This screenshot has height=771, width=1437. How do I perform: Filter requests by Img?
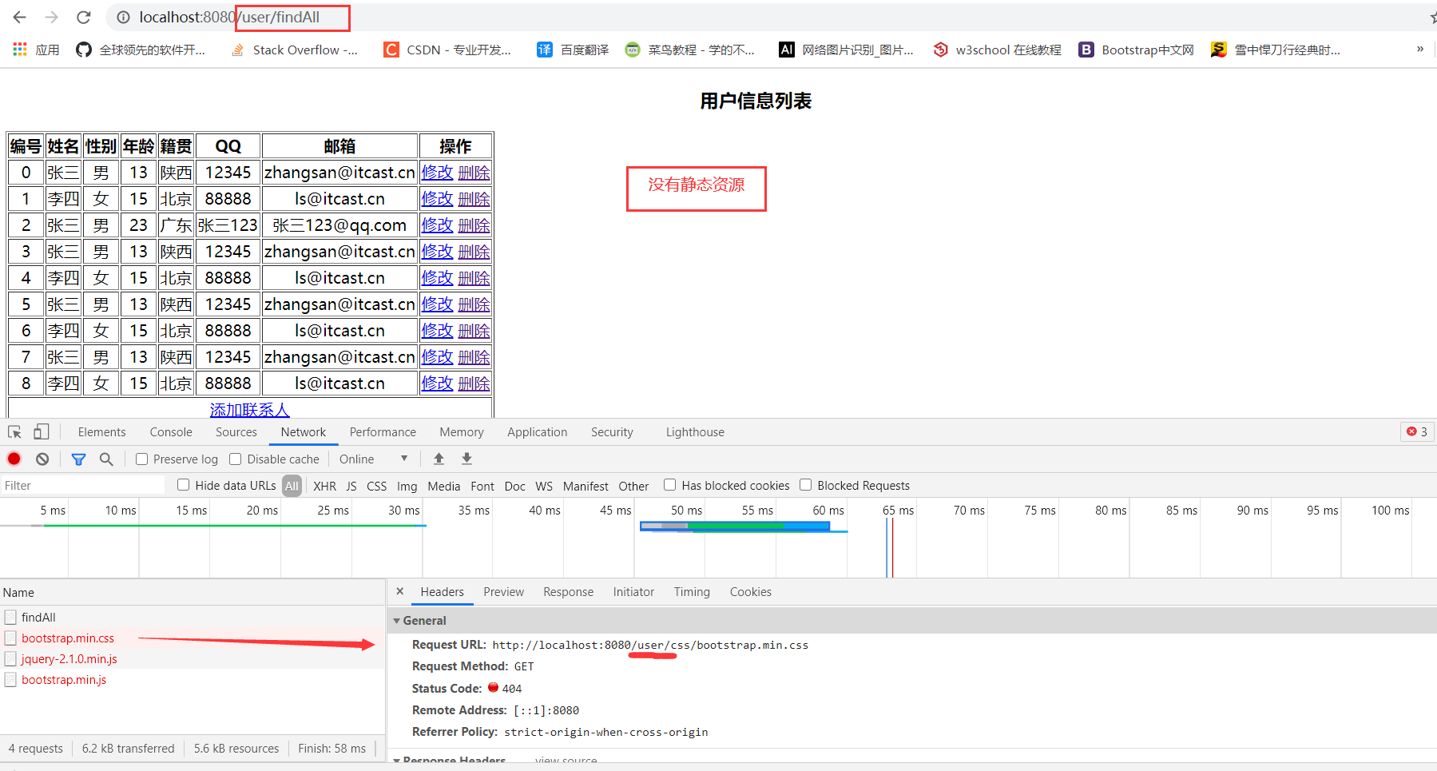407,486
